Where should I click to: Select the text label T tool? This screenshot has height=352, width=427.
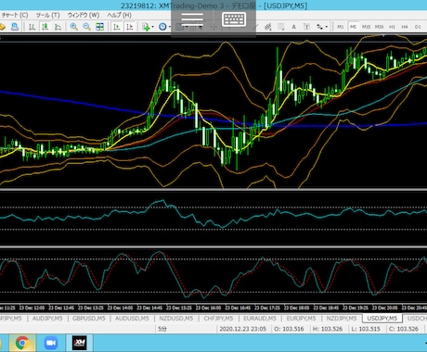point(306,27)
